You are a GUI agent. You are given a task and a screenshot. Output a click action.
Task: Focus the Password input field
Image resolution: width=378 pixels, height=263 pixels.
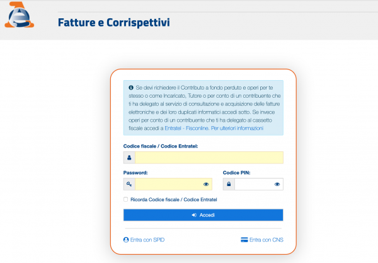pyautogui.click(x=169, y=184)
